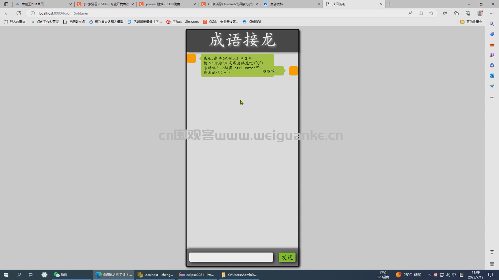Open sidebar screenshot icon near bottom

[x=492, y=252]
